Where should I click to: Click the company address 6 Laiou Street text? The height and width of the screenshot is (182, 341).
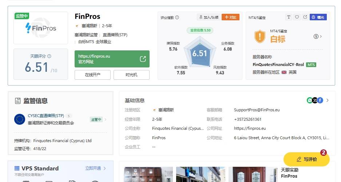pyautogui.click(x=282, y=137)
